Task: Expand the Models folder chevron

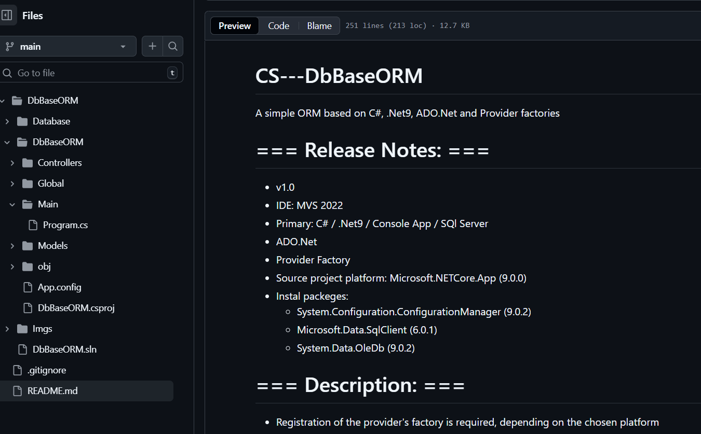Action: (x=12, y=246)
